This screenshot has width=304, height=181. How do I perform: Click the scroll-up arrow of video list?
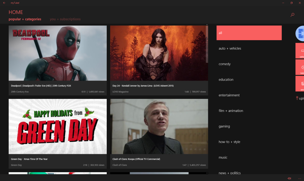coord(207,25)
